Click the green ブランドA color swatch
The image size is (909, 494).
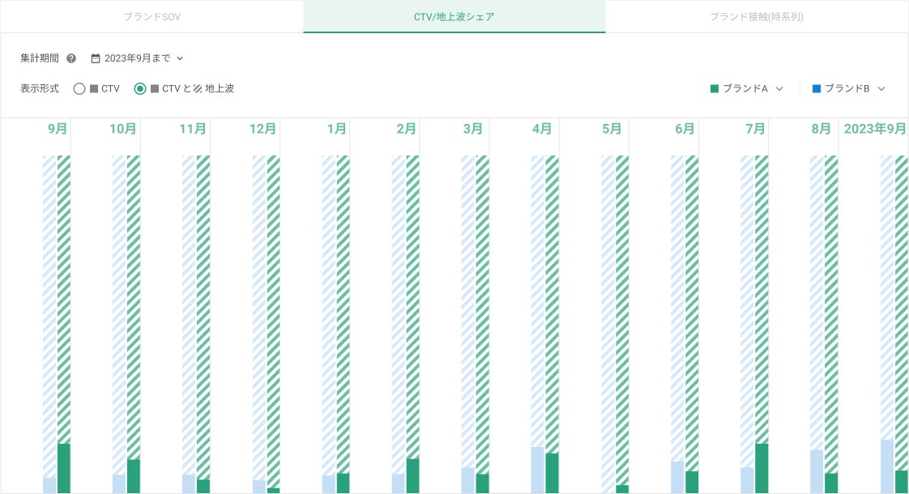715,89
